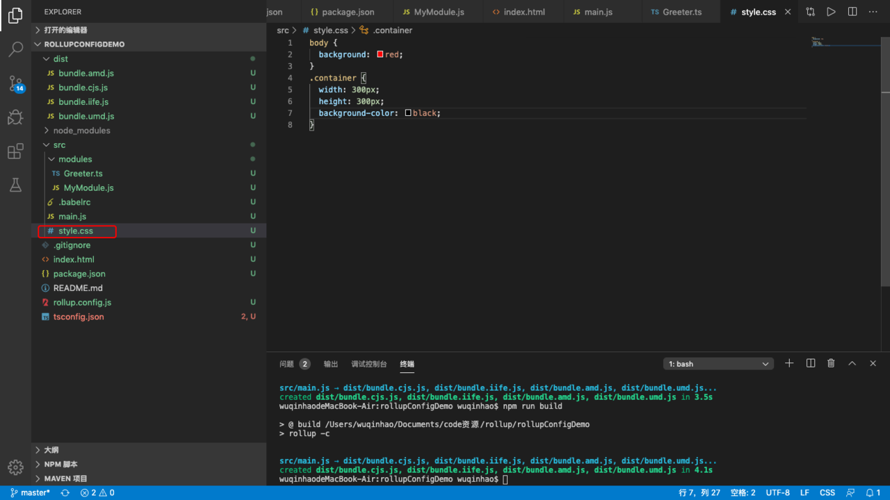890x500 pixels.
Task: Change cursor position via 行 7, 列 27
Action: pyautogui.click(x=699, y=492)
